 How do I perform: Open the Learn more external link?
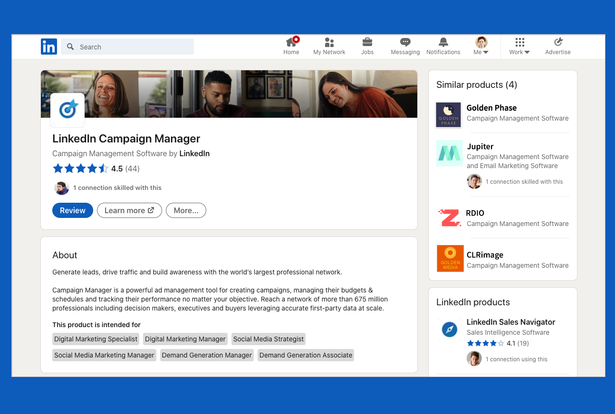pos(129,210)
